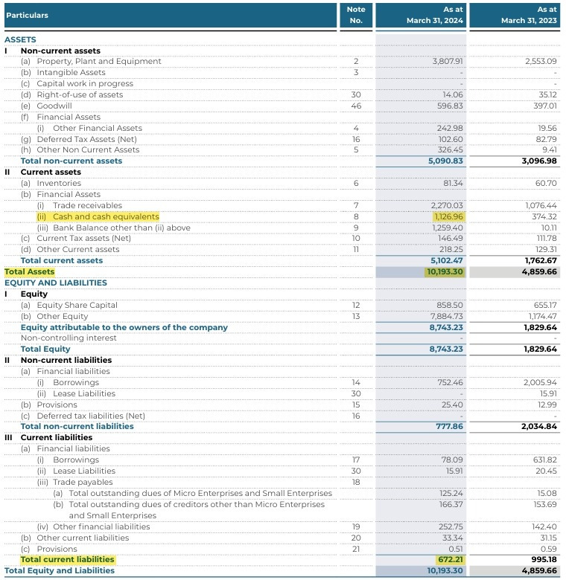566x580 pixels.
Task: Click highlighted 'Total Assets' label
Action: pos(29,271)
